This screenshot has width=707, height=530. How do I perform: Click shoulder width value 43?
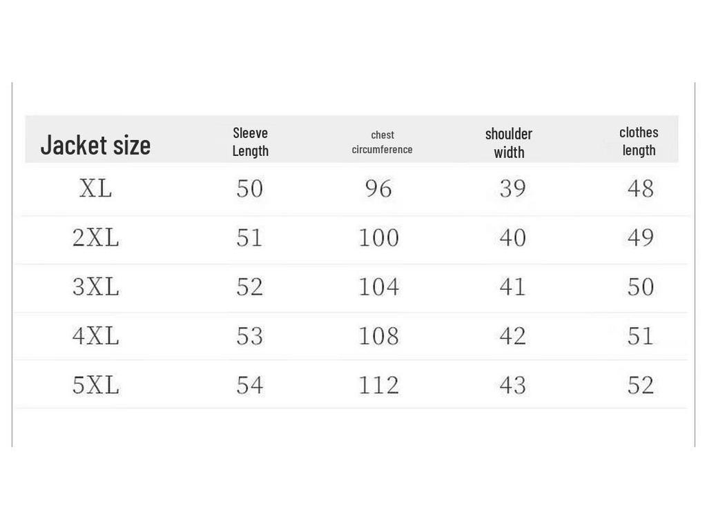512,385
